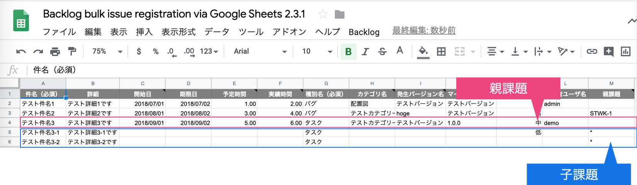Click the undo icon
637x185 pixels.
pos(21,52)
